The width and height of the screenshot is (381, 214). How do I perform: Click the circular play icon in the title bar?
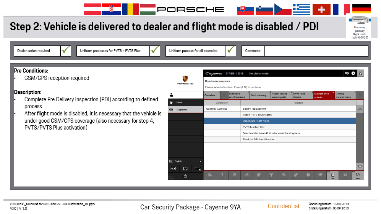(353, 73)
